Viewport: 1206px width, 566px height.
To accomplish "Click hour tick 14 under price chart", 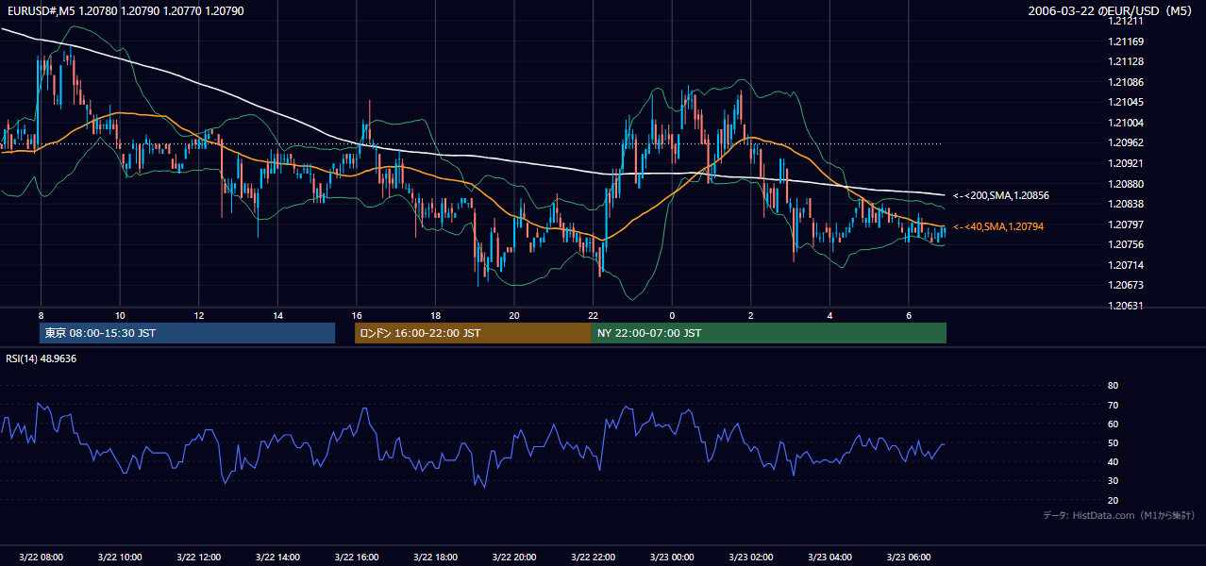I will tap(277, 315).
